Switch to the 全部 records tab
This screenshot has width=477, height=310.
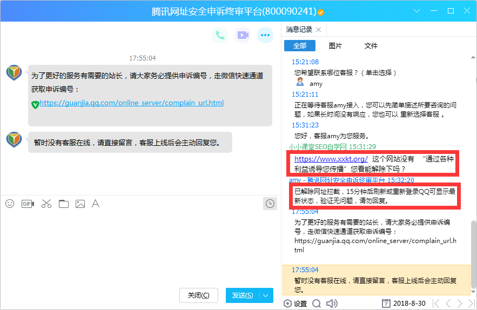300,45
